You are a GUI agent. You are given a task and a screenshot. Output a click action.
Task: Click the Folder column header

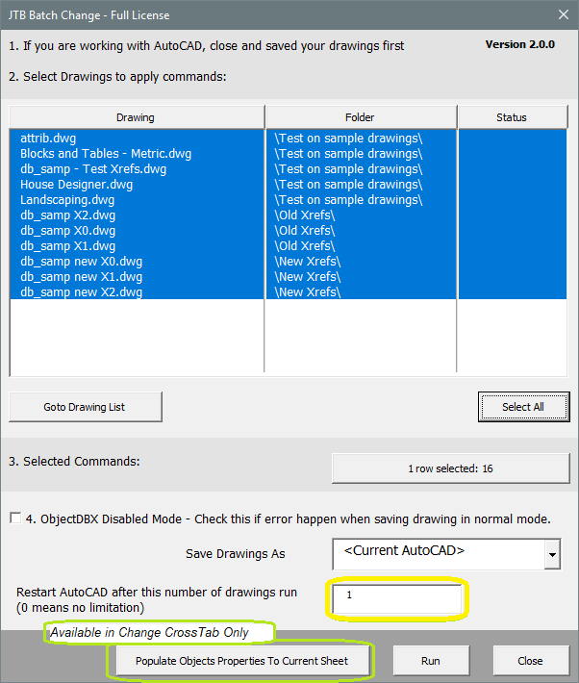pos(361,117)
